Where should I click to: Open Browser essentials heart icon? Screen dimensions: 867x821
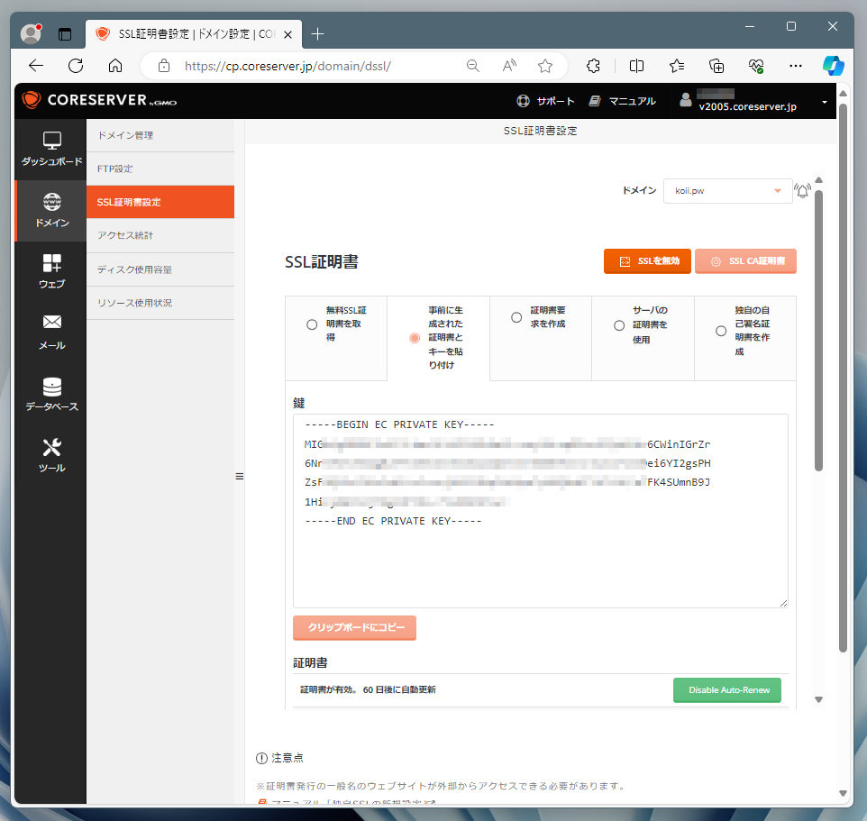pyautogui.click(x=756, y=66)
